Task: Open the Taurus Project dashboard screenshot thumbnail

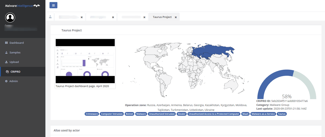Action: coord(85,61)
